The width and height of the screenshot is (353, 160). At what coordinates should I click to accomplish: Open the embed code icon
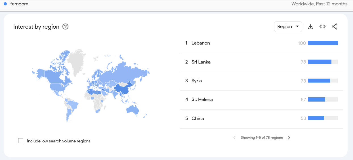pyautogui.click(x=322, y=27)
